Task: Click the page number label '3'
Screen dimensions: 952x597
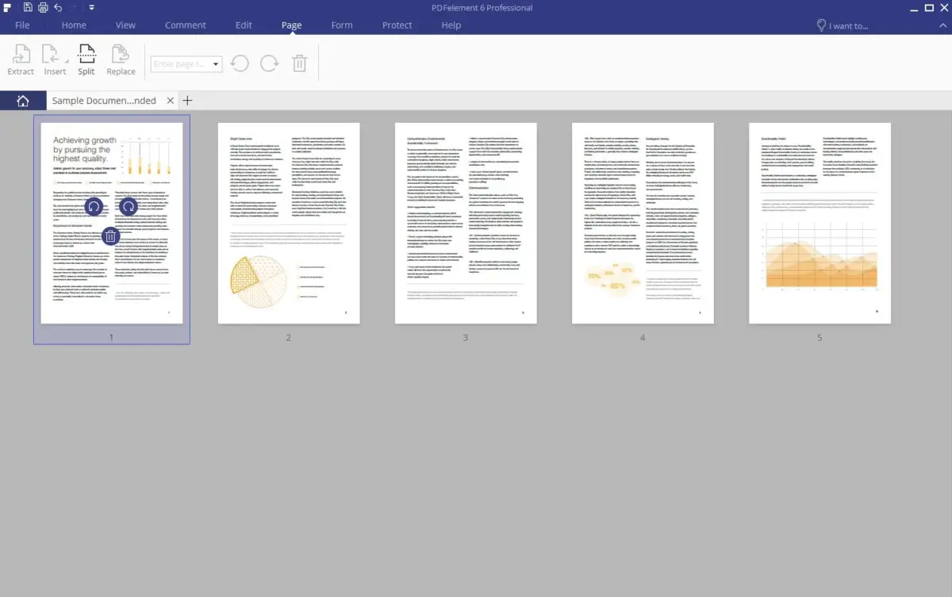Action: 466,338
